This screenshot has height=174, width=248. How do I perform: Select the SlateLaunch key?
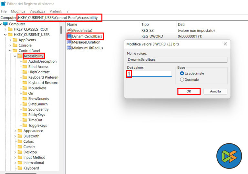tap(38, 104)
